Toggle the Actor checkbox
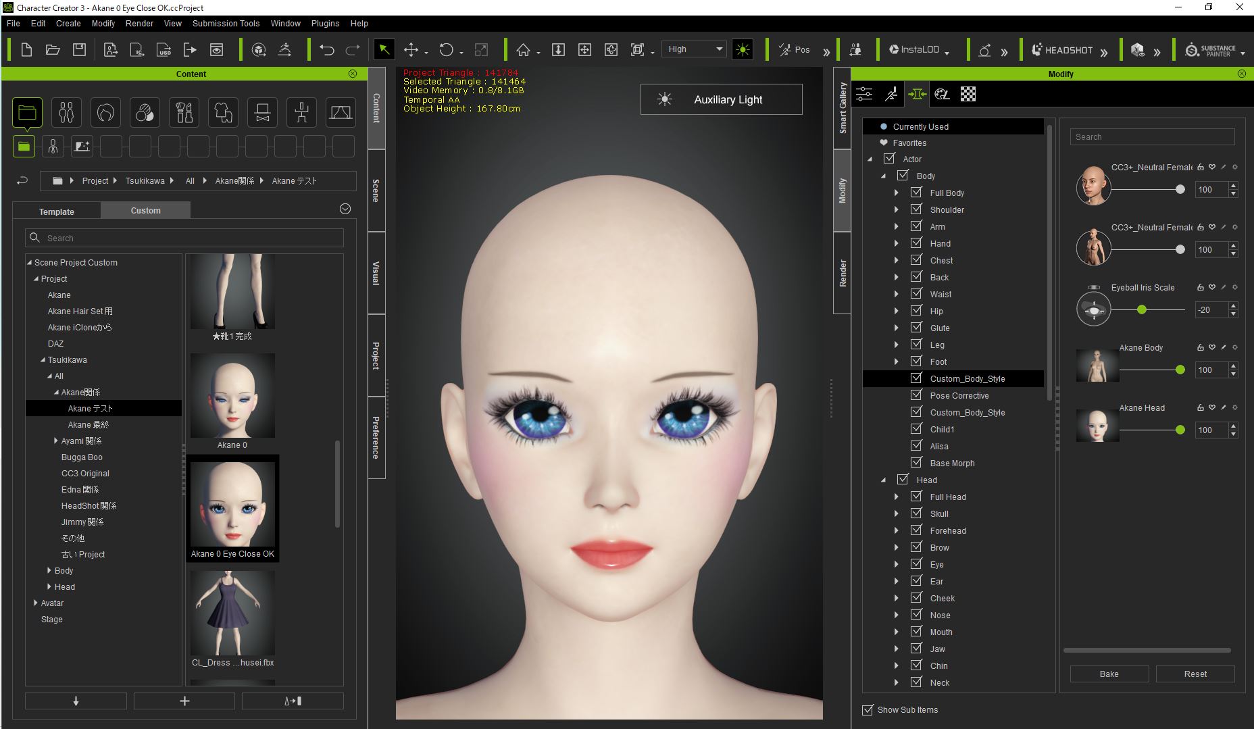This screenshot has width=1254, height=729. click(x=889, y=159)
